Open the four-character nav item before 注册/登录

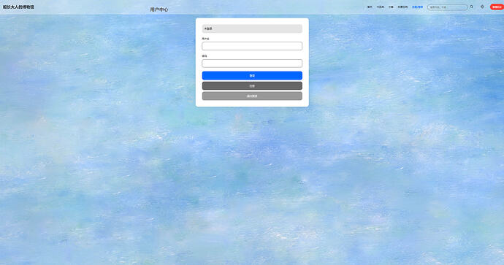(402, 7)
